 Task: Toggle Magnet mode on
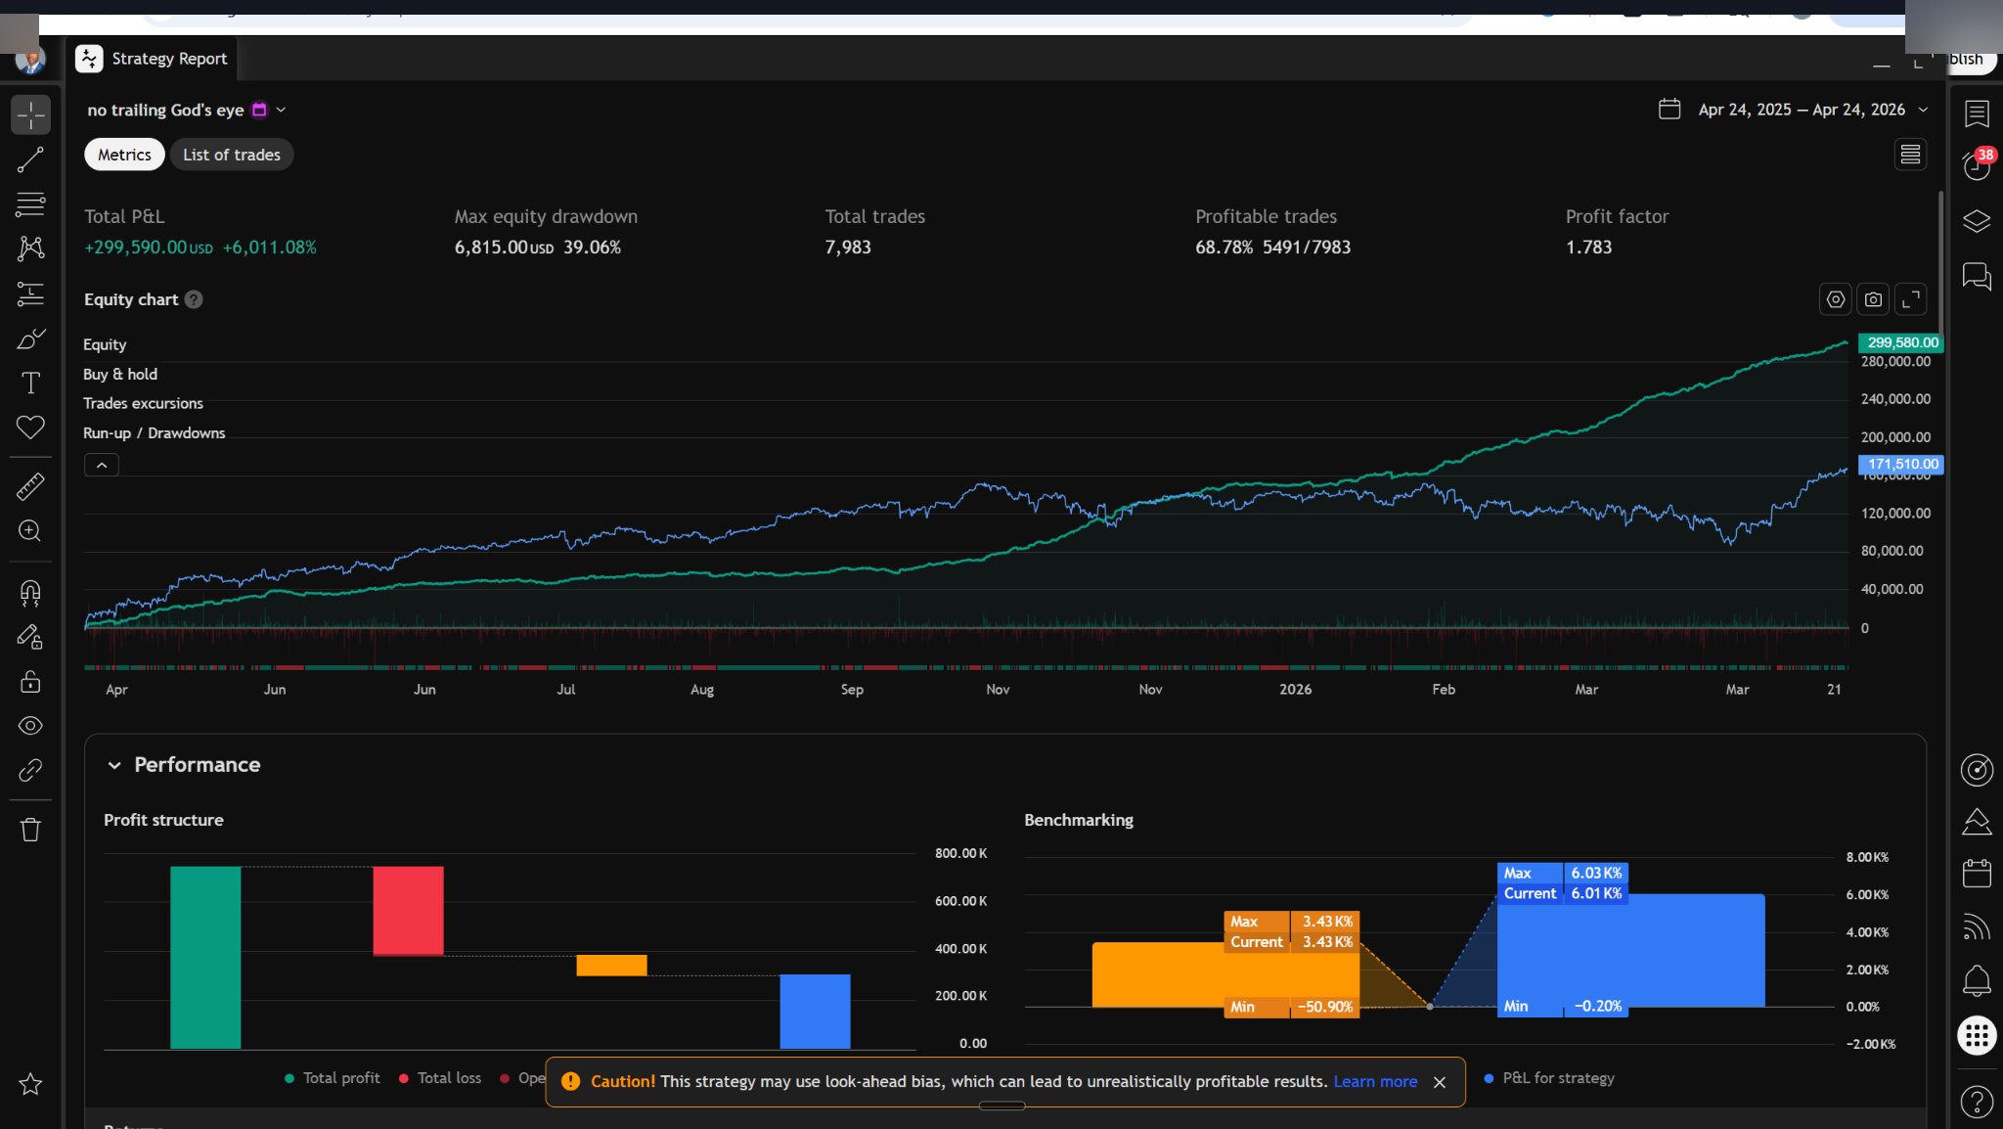click(30, 593)
